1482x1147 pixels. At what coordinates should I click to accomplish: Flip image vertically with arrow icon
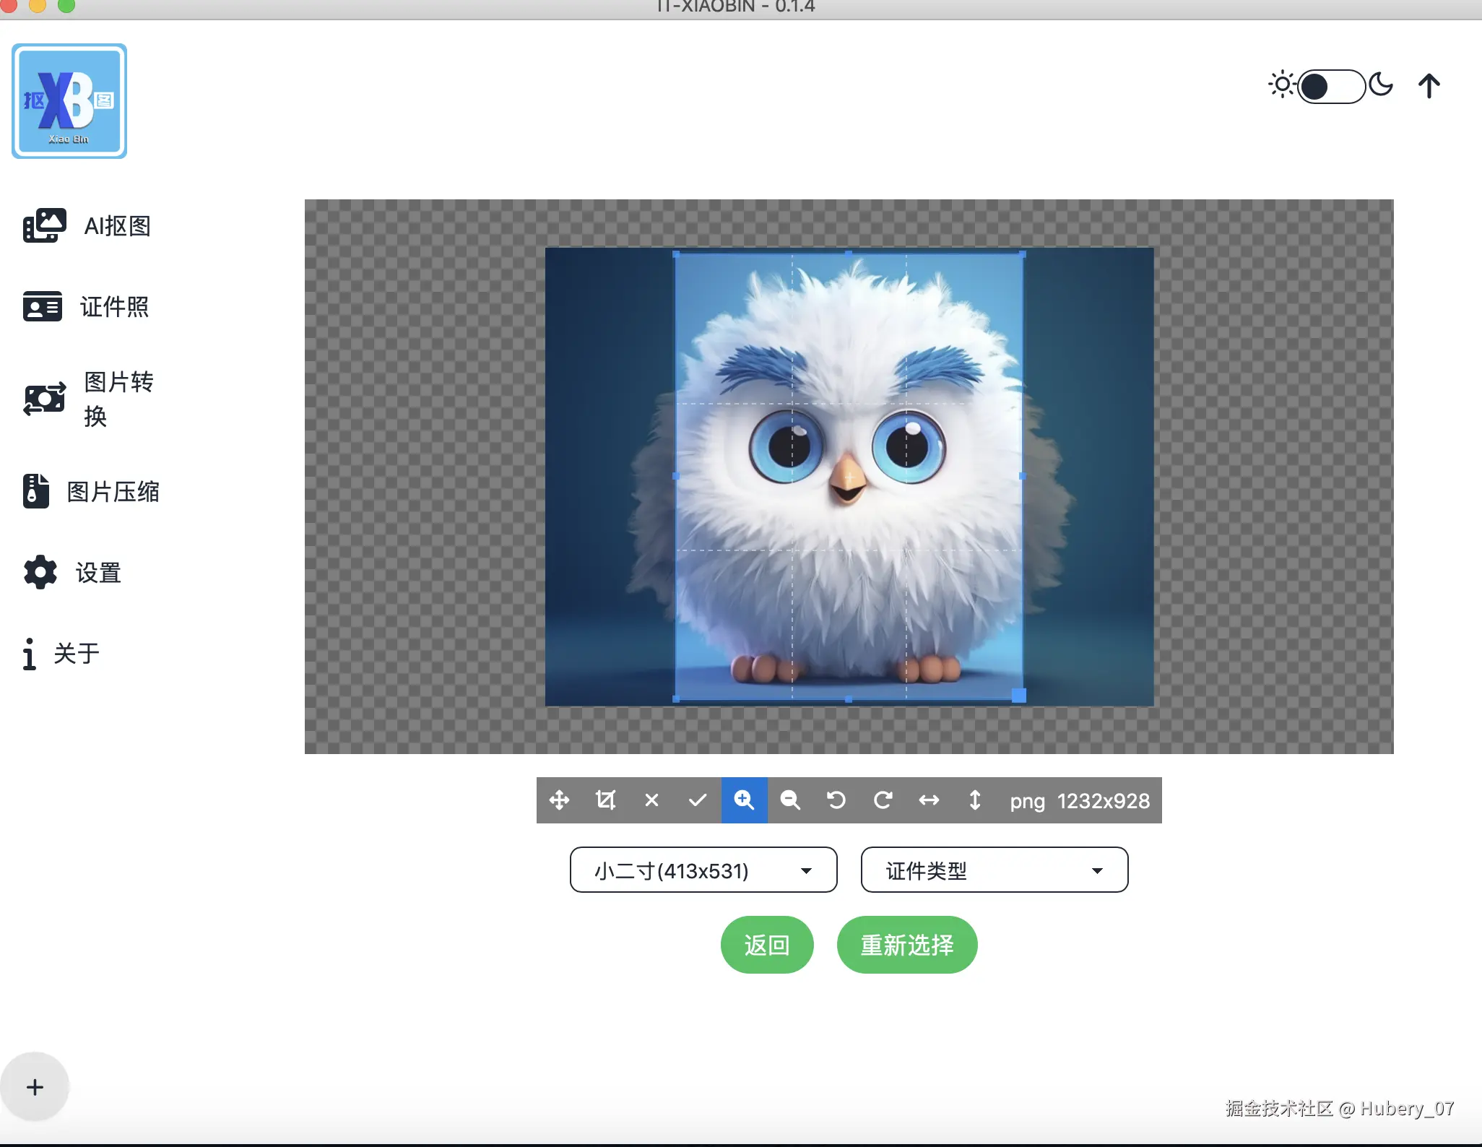tap(975, 800)
